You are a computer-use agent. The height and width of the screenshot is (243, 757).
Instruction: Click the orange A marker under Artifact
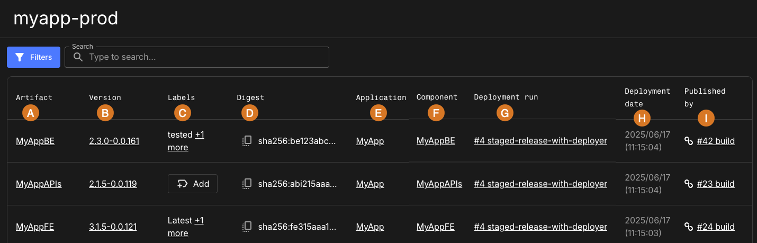(30, 113)
